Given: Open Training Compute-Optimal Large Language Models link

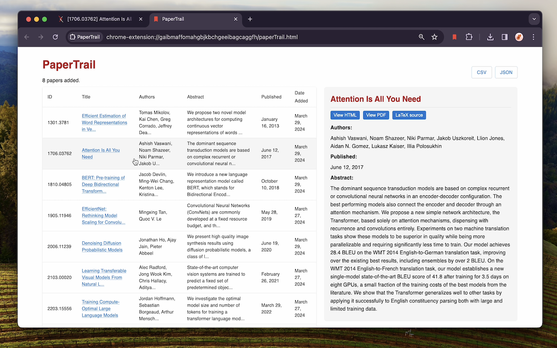Looking at the screenshot, I should [x=101, y=308].
